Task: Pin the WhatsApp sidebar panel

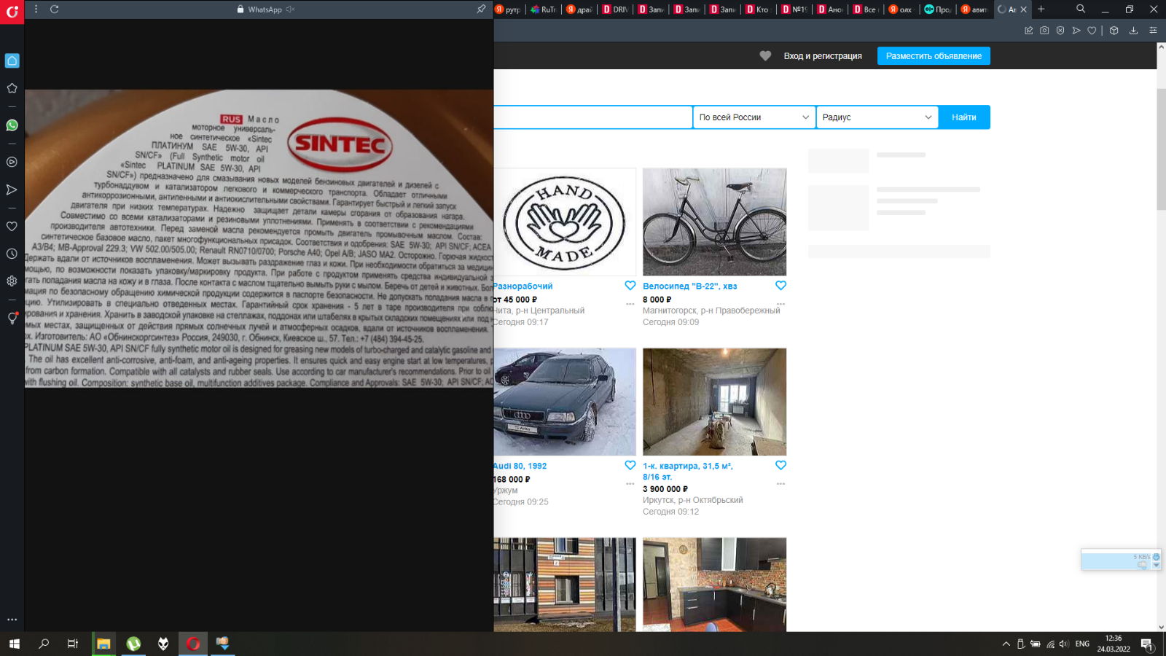Action: [481, 9]
